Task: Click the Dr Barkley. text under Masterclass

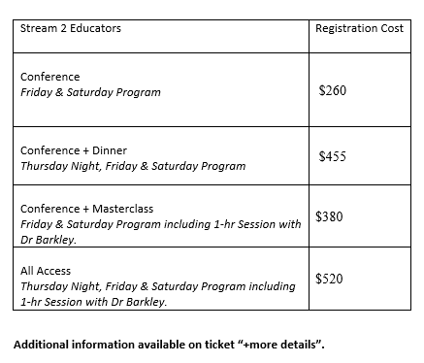Action: 49,240
